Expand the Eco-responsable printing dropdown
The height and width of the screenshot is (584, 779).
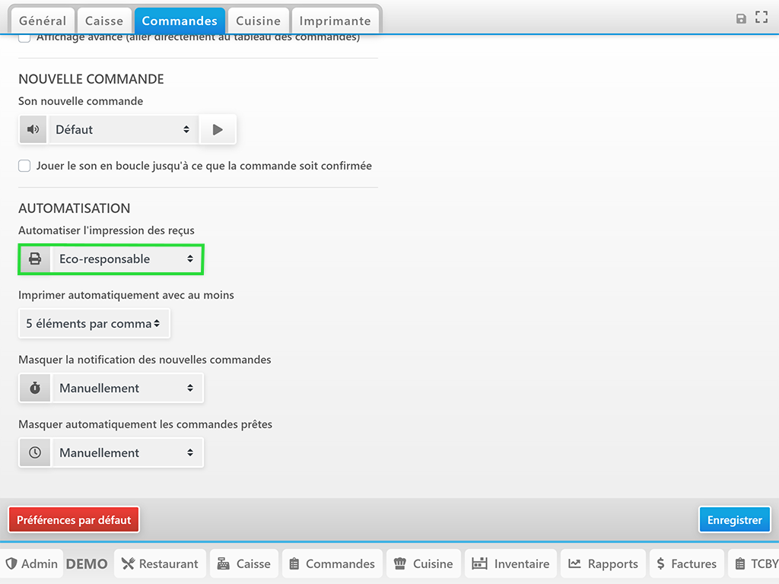(126, 259)
